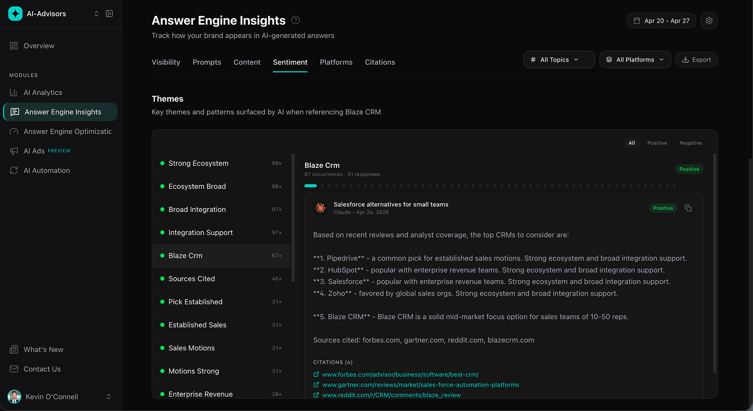The width and height of the screenshot is (753, 411).
Task: Switch to the Visibility tab
Action: pos(166,62)
